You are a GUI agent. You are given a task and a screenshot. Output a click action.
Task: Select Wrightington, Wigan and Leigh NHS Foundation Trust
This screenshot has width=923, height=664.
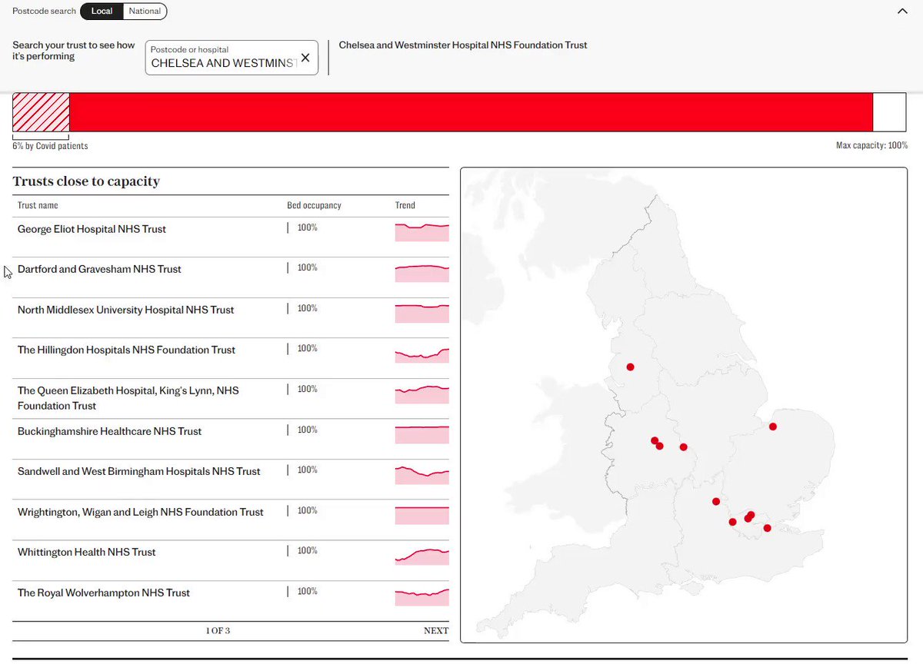pyautogui.click(x=231, y=520)
